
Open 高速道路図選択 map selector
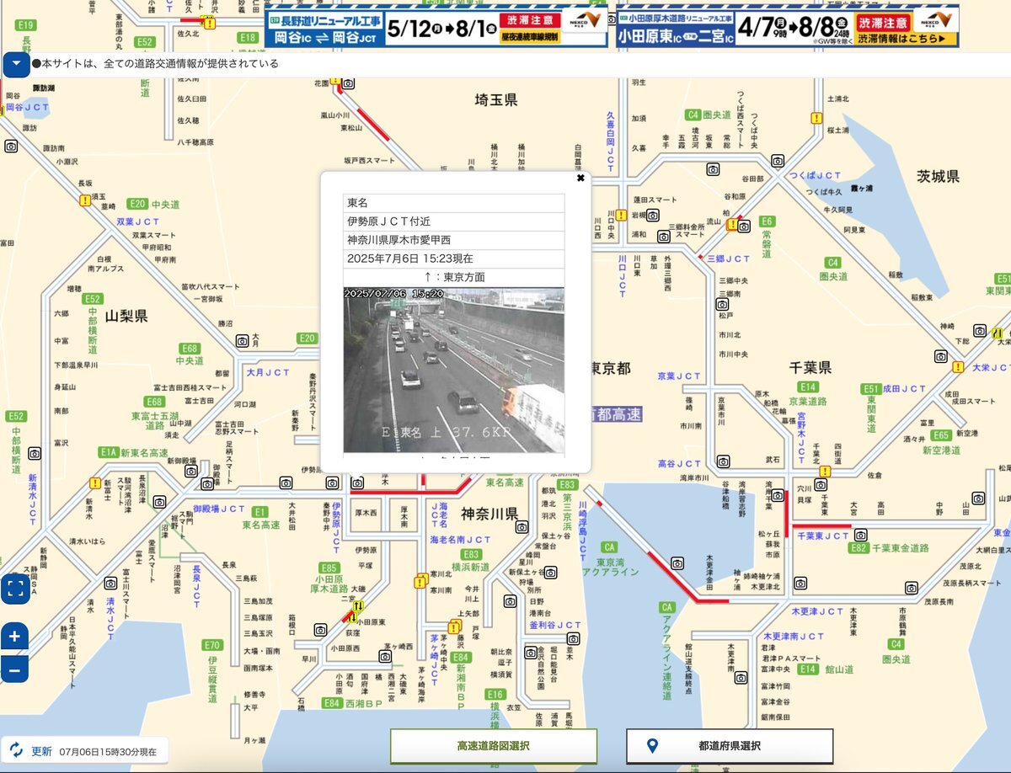pyautogui.click(x=494, y=746)
